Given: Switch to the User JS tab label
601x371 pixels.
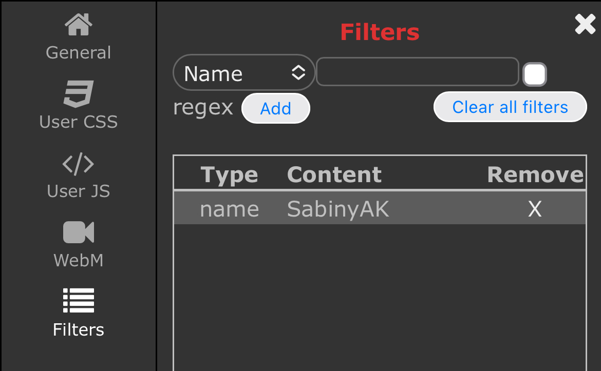Looking at the screenshot, I should point(79,191).
